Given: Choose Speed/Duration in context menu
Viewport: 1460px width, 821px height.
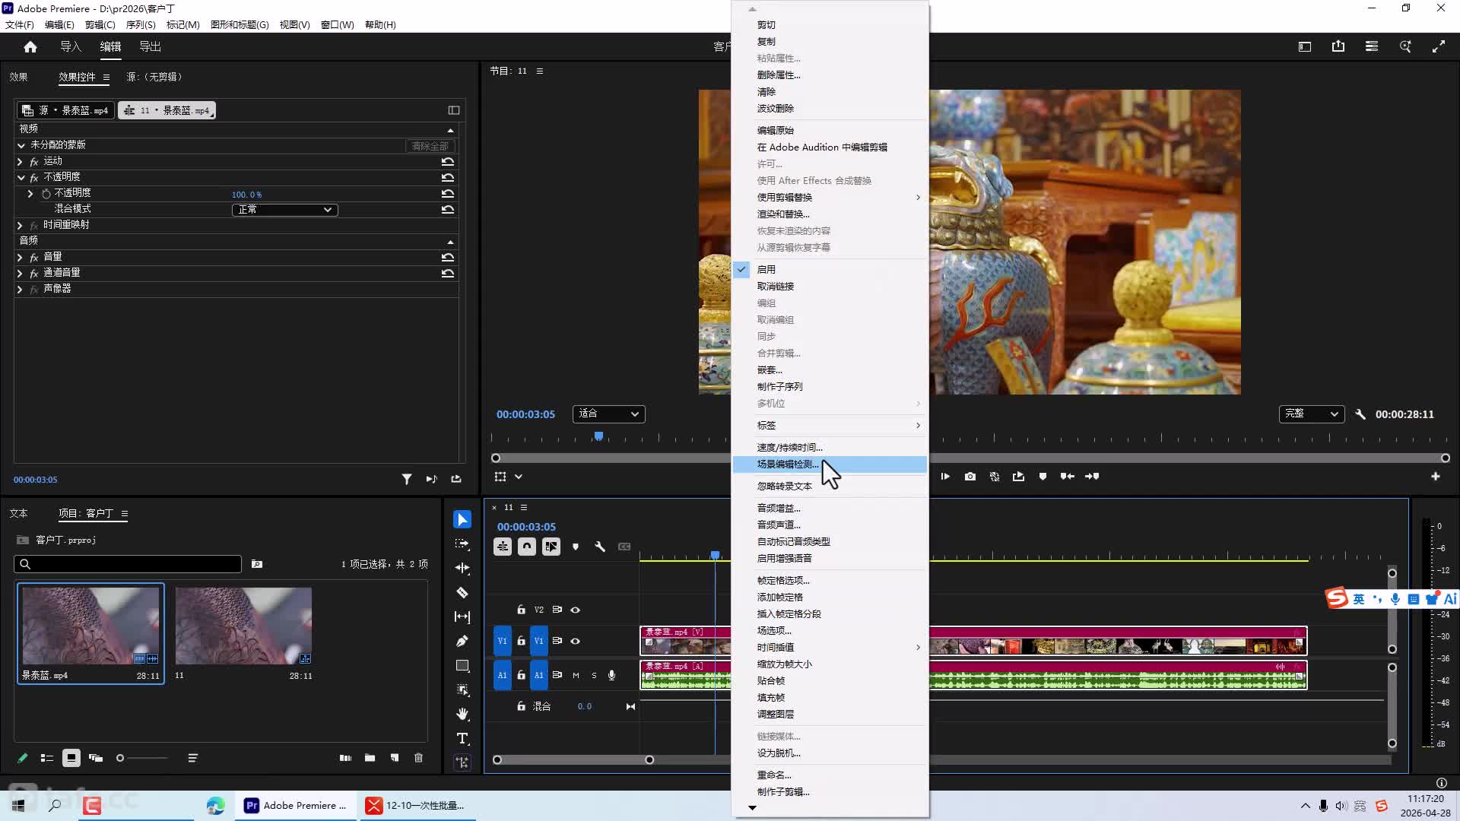Looking at the screenshot, I should 829,448.
